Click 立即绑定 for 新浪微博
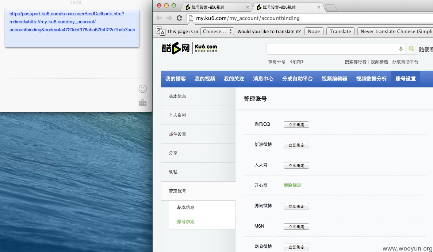Viewport: 433px width, 252px height. [296, 145]
